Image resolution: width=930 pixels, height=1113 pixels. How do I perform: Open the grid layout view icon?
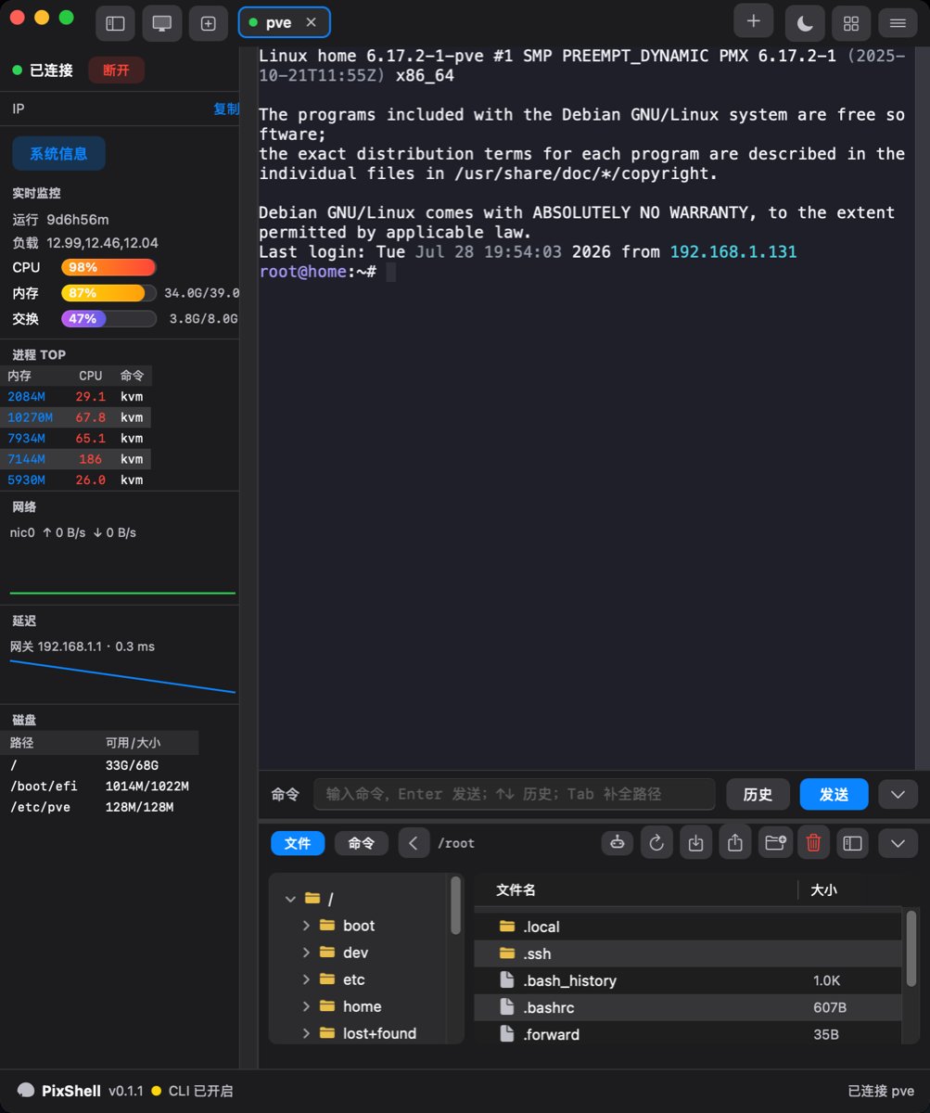[851, 23]
